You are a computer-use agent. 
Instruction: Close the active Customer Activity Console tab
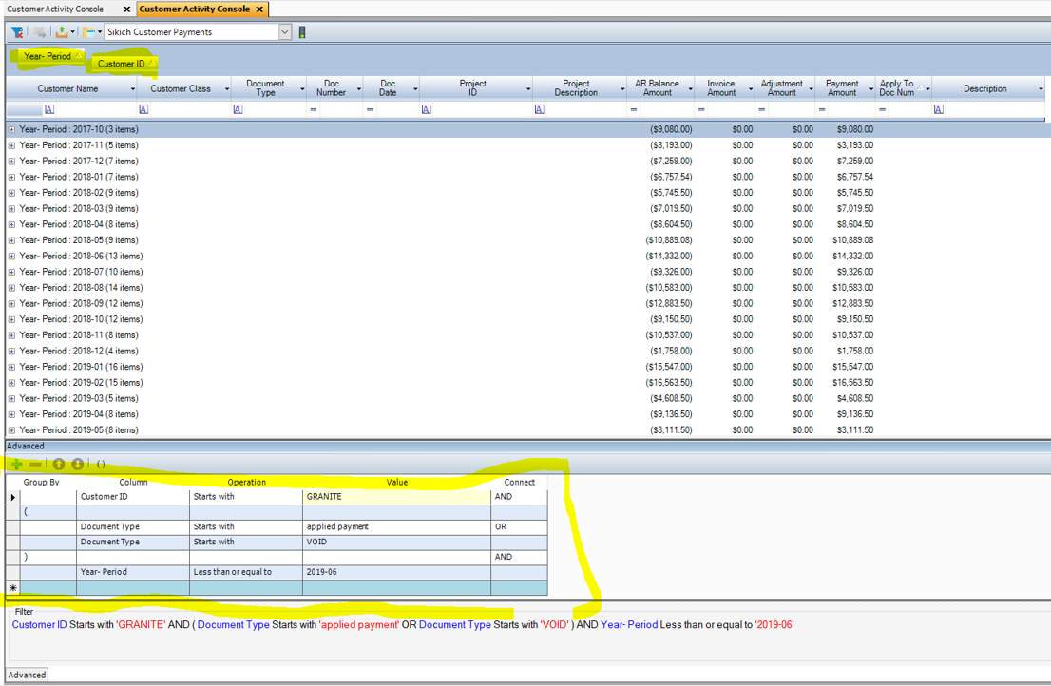pyautogui.click(x=259, y=9)
